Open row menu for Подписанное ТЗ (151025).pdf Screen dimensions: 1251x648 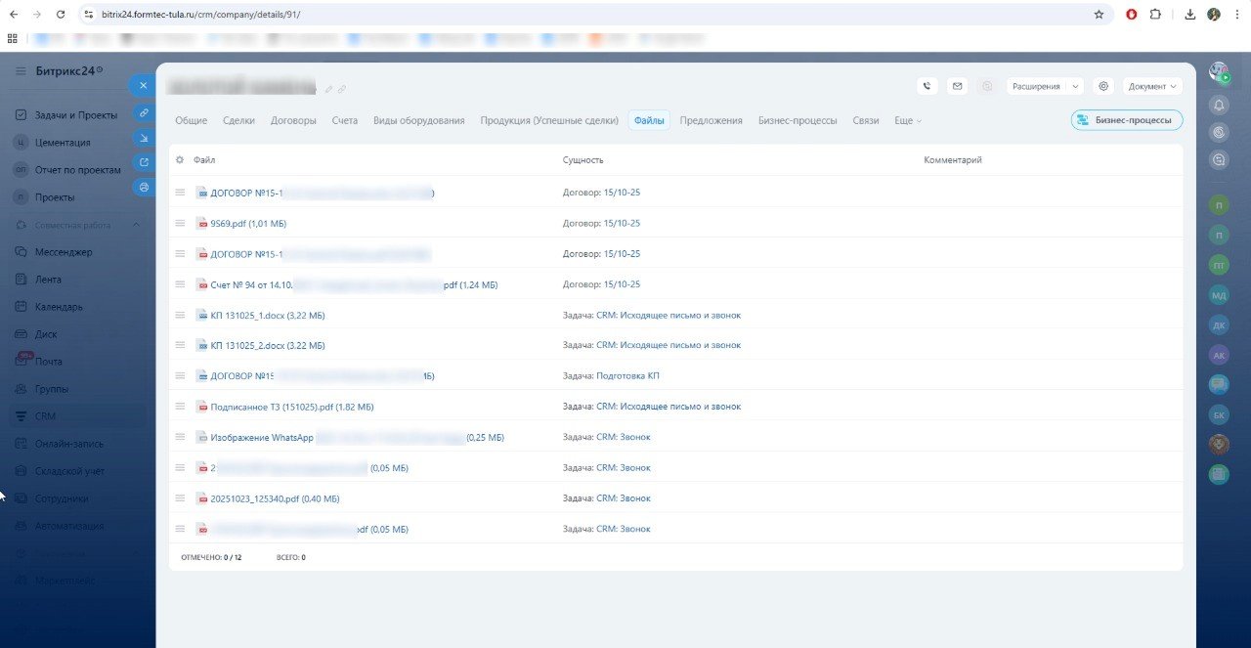click(x=180, y=407)
